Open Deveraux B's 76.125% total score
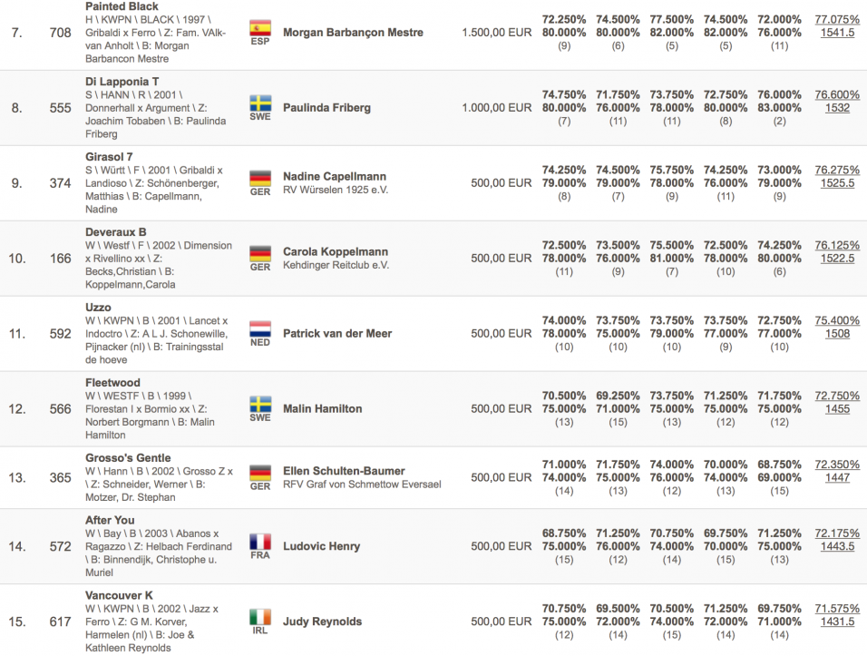This screenshot has width=867, height=656. [x=837, y=245]
